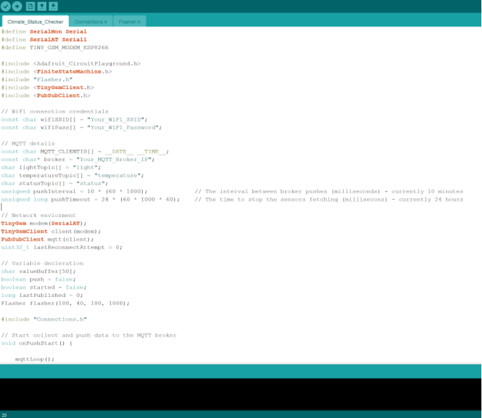Click the teal message bar above console
Image resolution: width=482 pixels, height=418 pixels.
tap(240, 371)
